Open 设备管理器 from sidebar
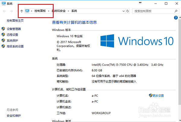Screen dimensions: 181x122 point(14,29)
